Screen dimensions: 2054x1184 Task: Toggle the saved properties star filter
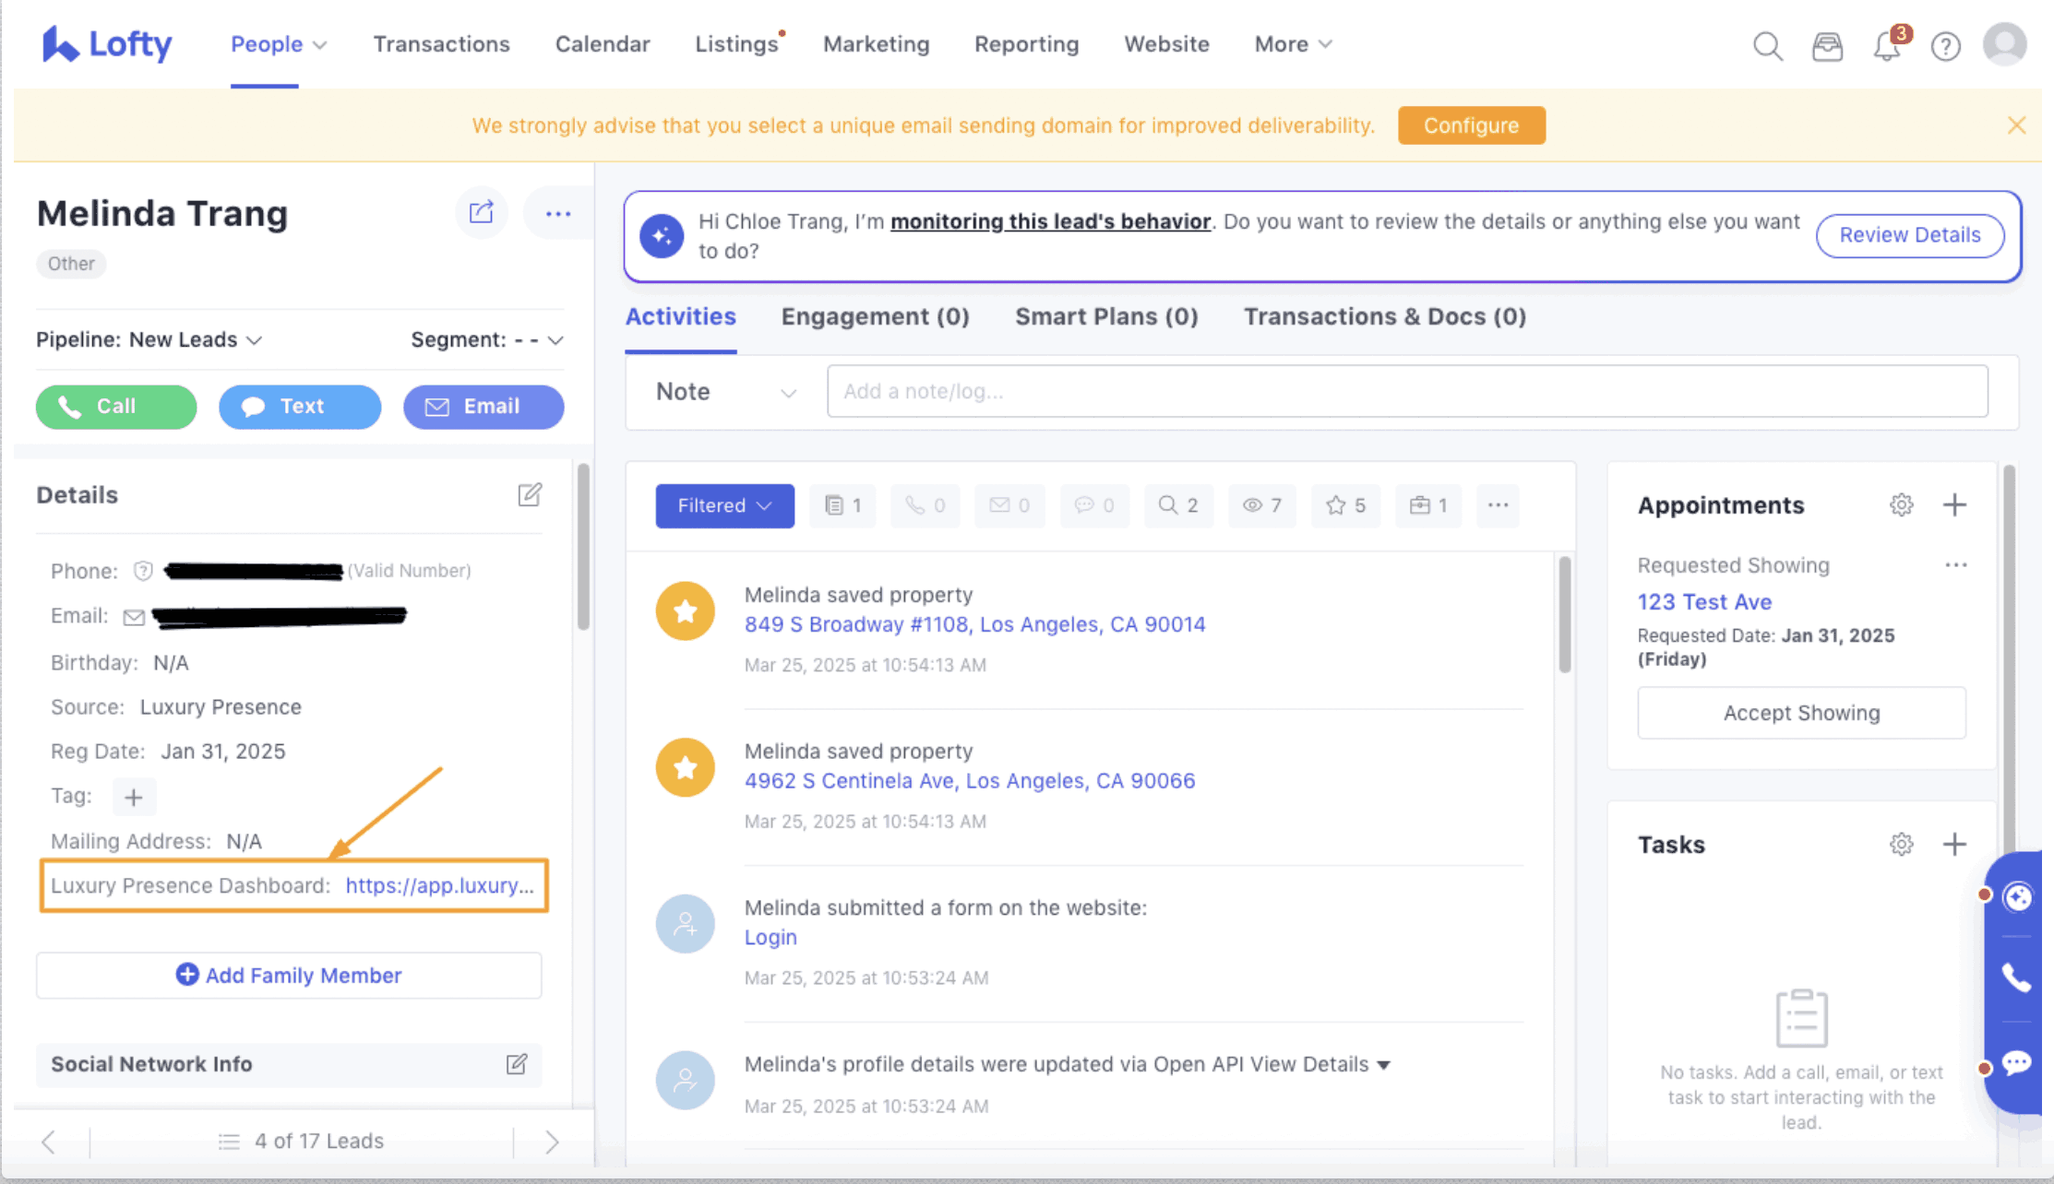click(x=1345, y=505)
